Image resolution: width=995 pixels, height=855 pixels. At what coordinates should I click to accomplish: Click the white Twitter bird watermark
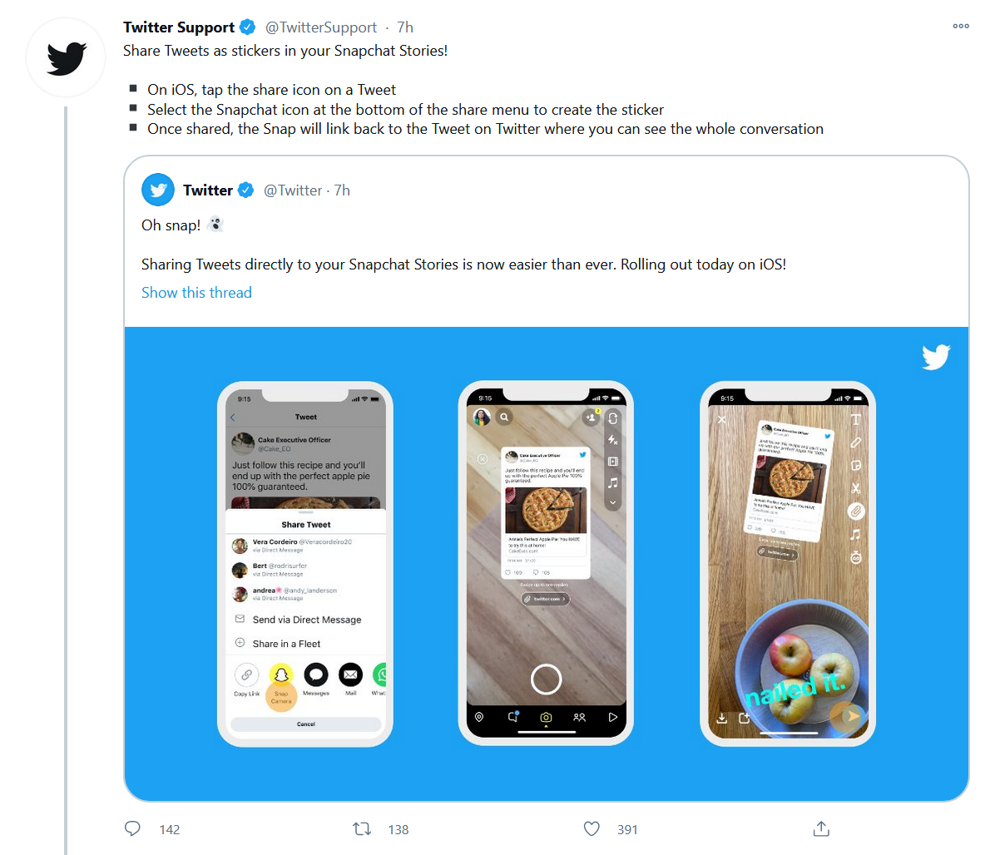coord(936,357)
